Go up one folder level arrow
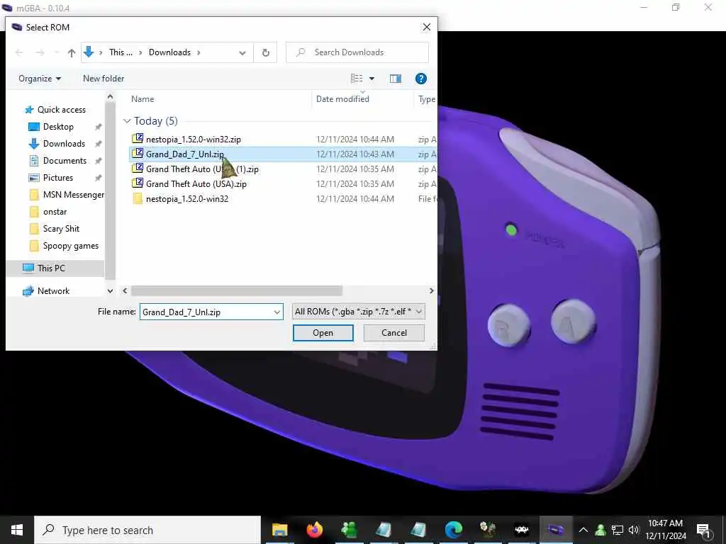Screen dimensions: 726x544 pyautogui.click(x=72, y=52)
